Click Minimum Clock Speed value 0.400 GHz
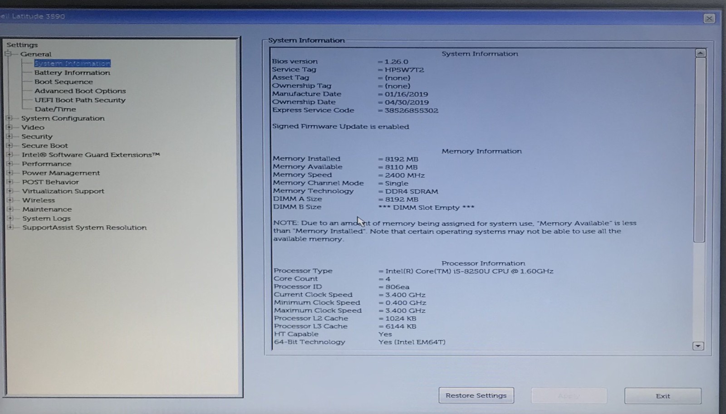726x414 pixels. [406, 303]
